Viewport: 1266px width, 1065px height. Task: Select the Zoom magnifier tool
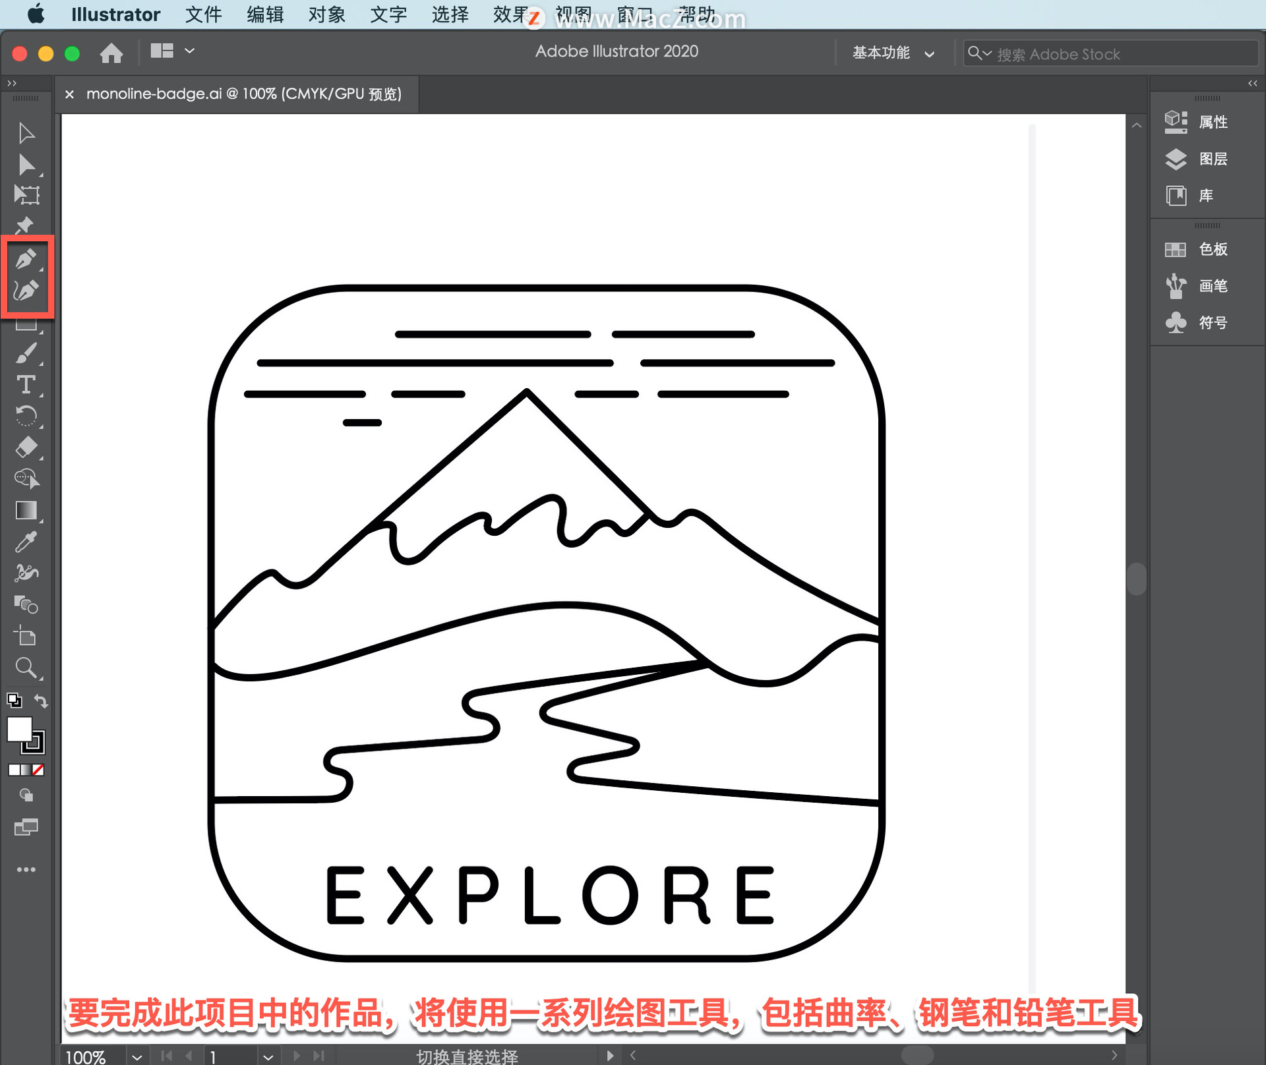pos(26,668)
